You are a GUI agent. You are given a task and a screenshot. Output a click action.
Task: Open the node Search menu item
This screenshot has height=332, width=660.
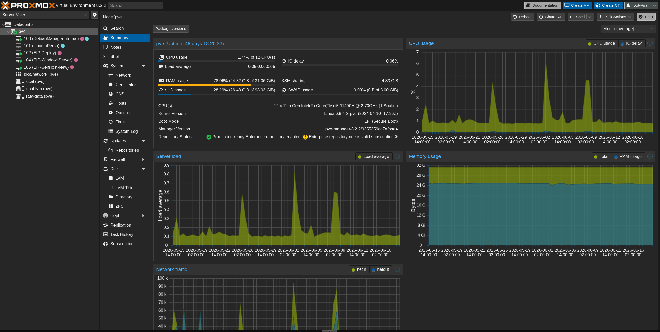pos(125,28)
